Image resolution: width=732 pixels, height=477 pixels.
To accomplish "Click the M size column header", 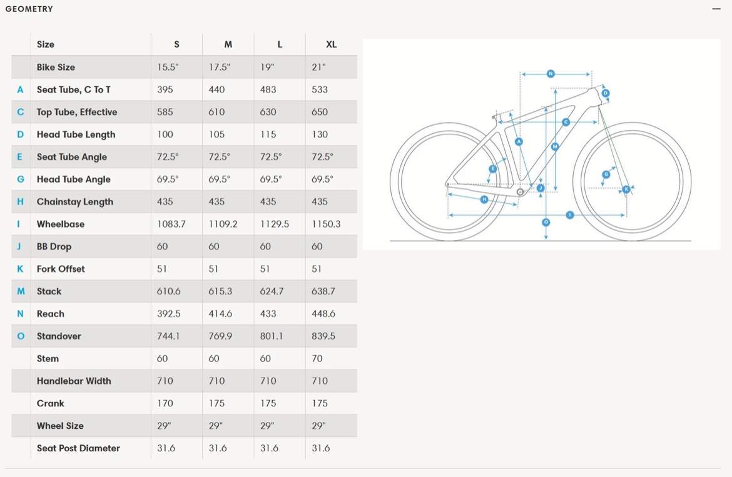I will [228, 44].
